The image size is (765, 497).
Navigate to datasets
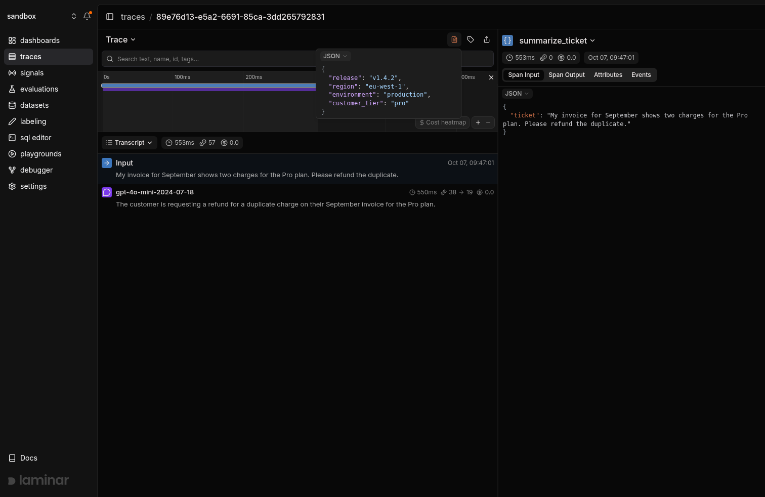(49, 105)
